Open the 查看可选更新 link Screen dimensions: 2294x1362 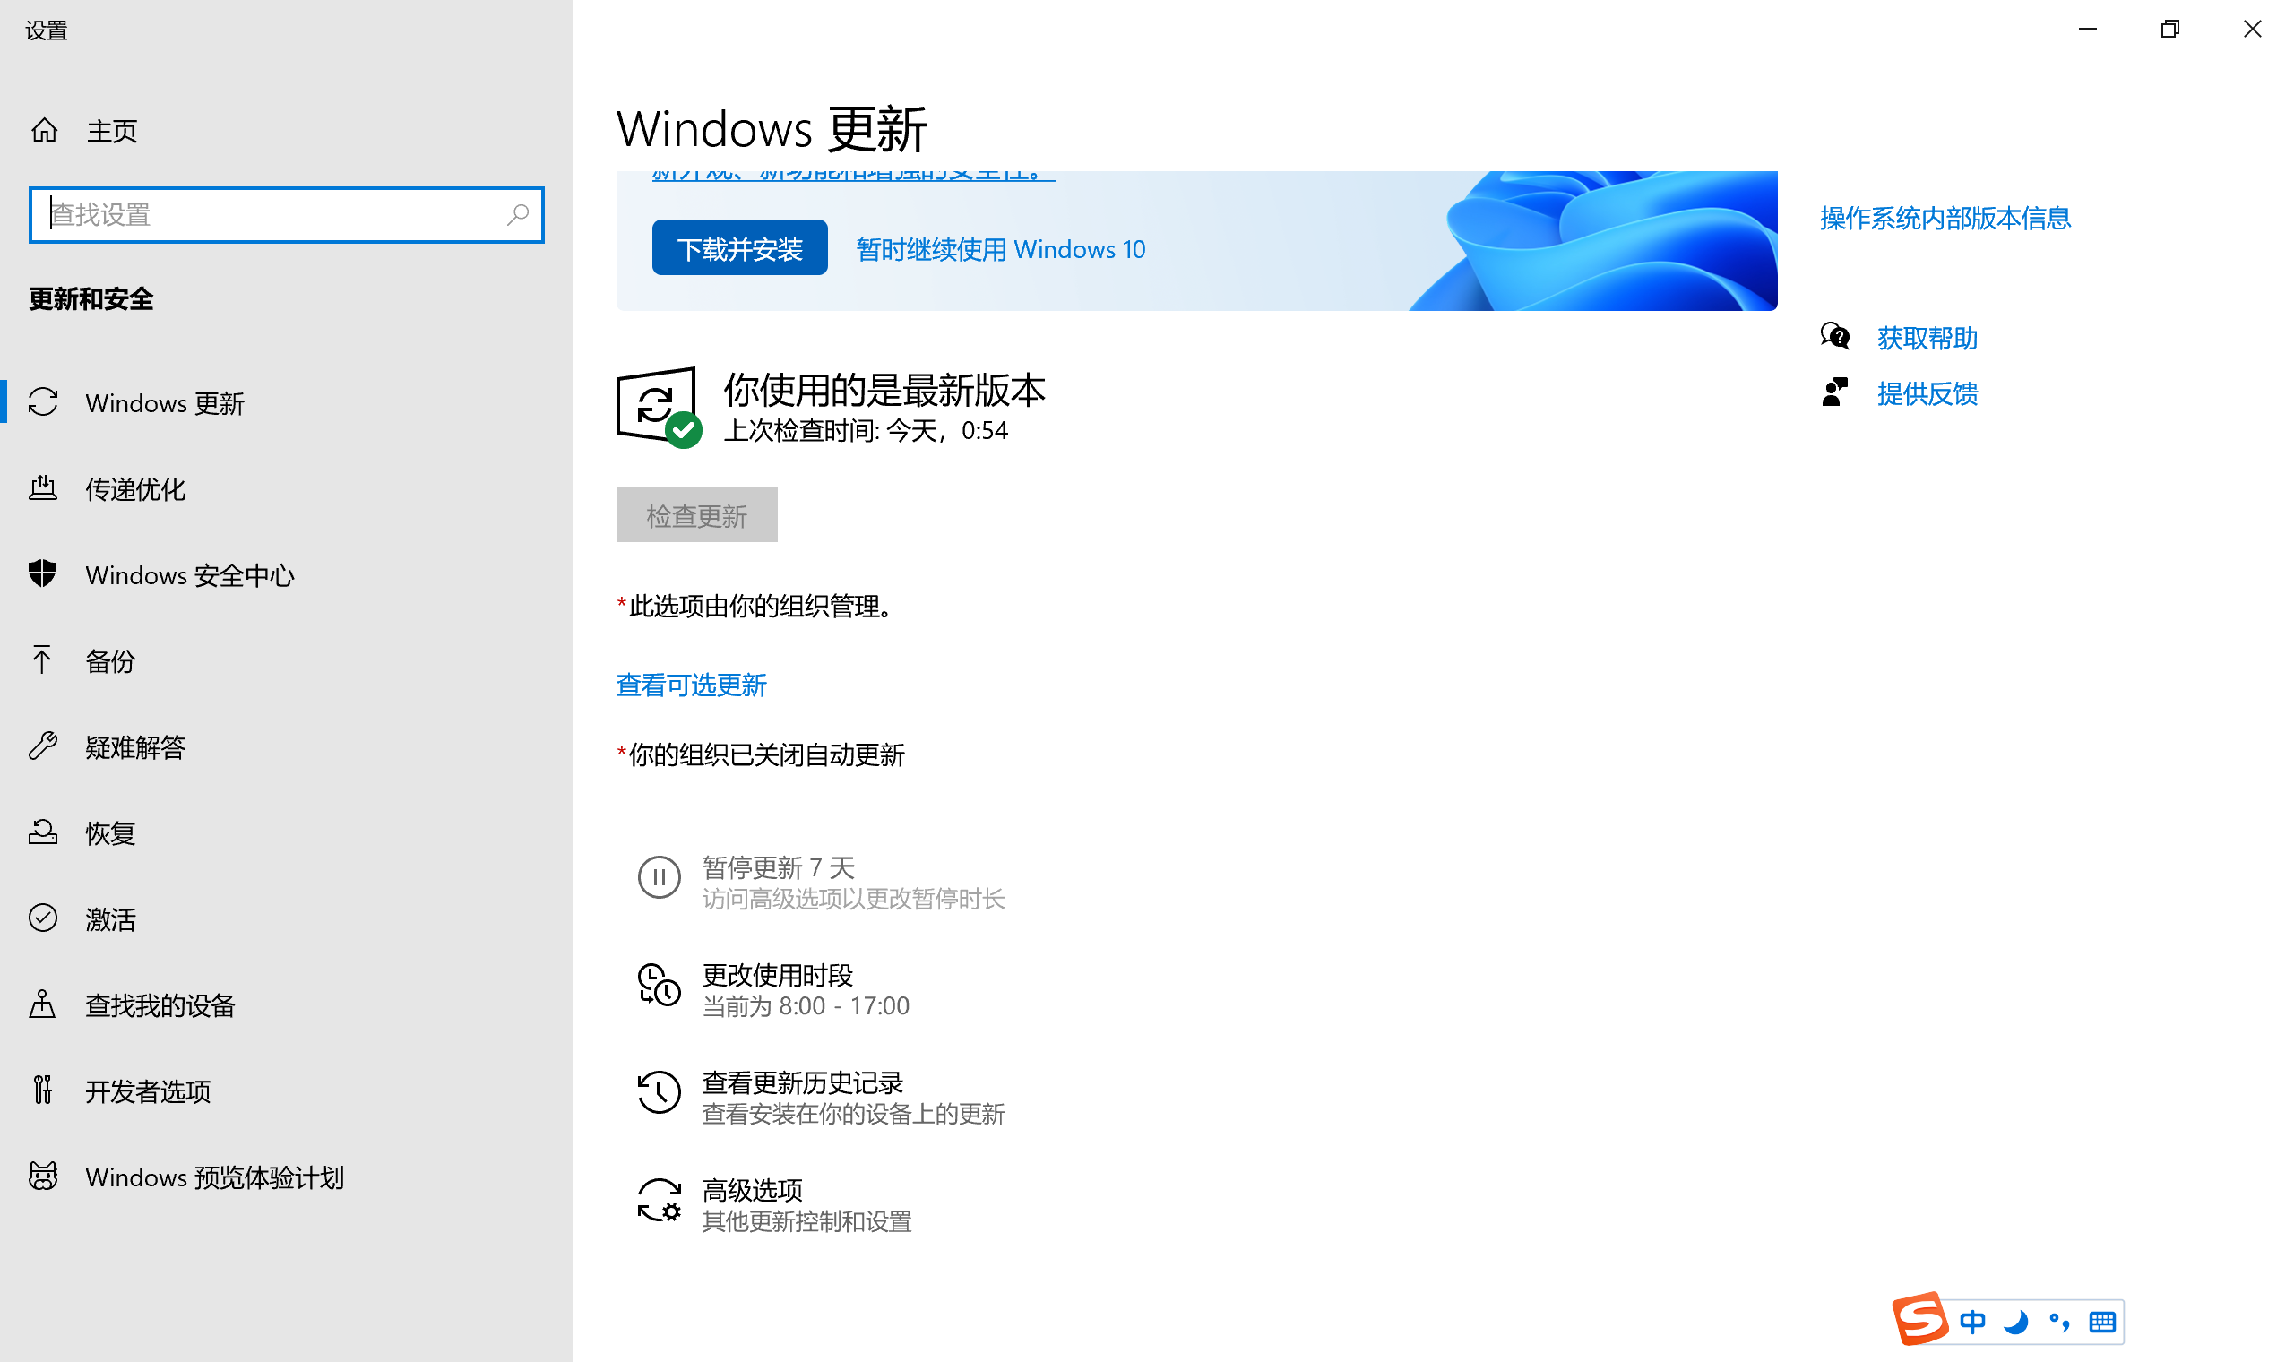click(x=690, y=685)
